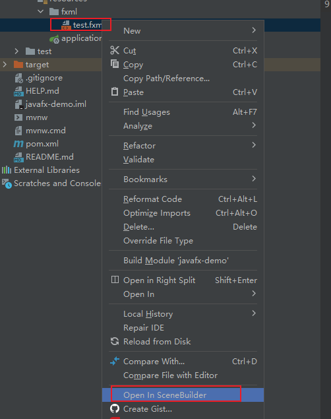
Task: Select Repair IDE entry
Action: [183, 327]
